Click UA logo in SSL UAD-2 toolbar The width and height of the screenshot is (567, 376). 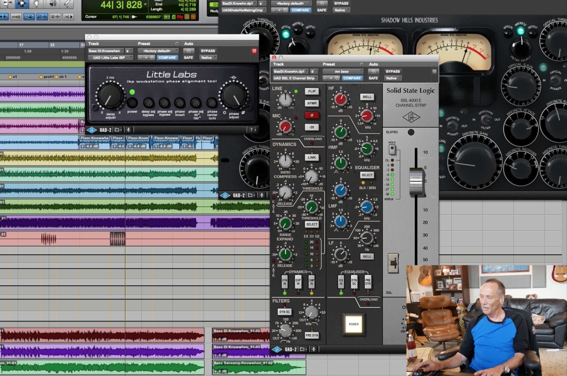coord(277,349)
